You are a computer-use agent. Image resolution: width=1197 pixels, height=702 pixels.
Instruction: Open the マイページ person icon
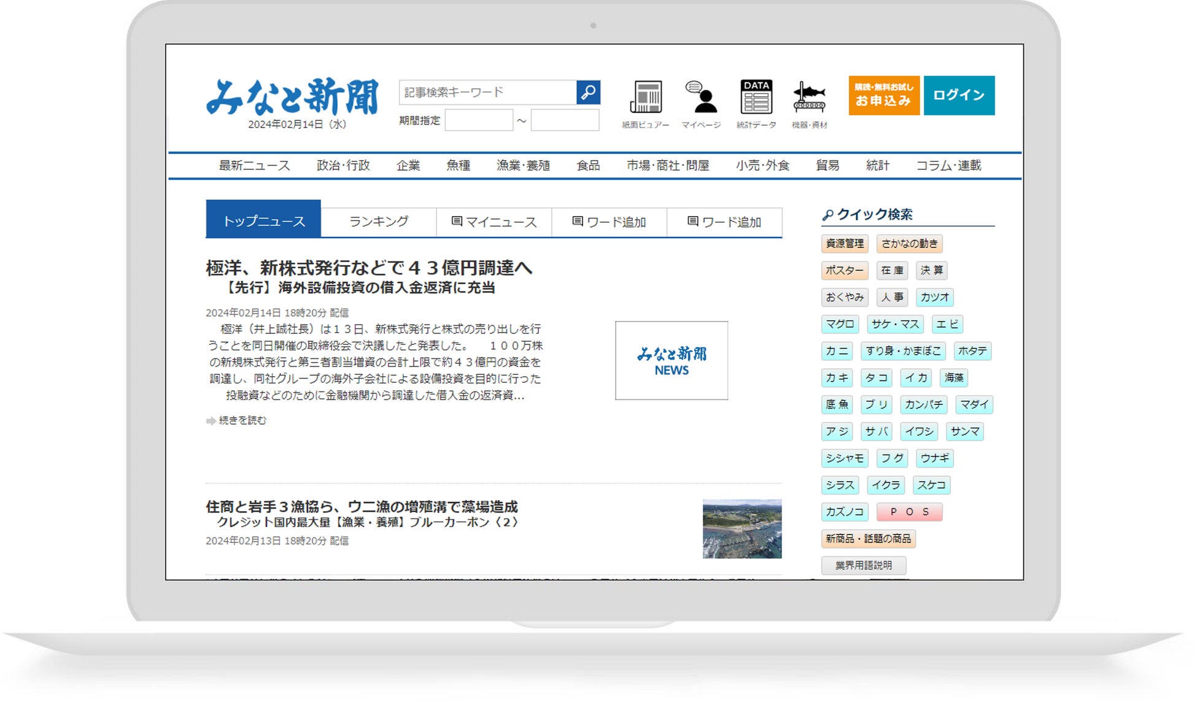(701, 98)
